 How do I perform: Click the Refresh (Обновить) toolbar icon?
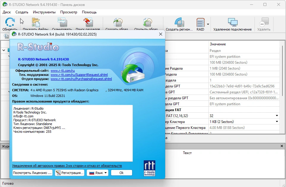click(10, 22)
